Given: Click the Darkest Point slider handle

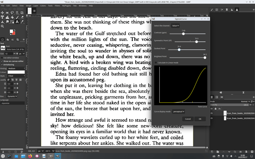Looking at the screenshot, I should [179, 50].
